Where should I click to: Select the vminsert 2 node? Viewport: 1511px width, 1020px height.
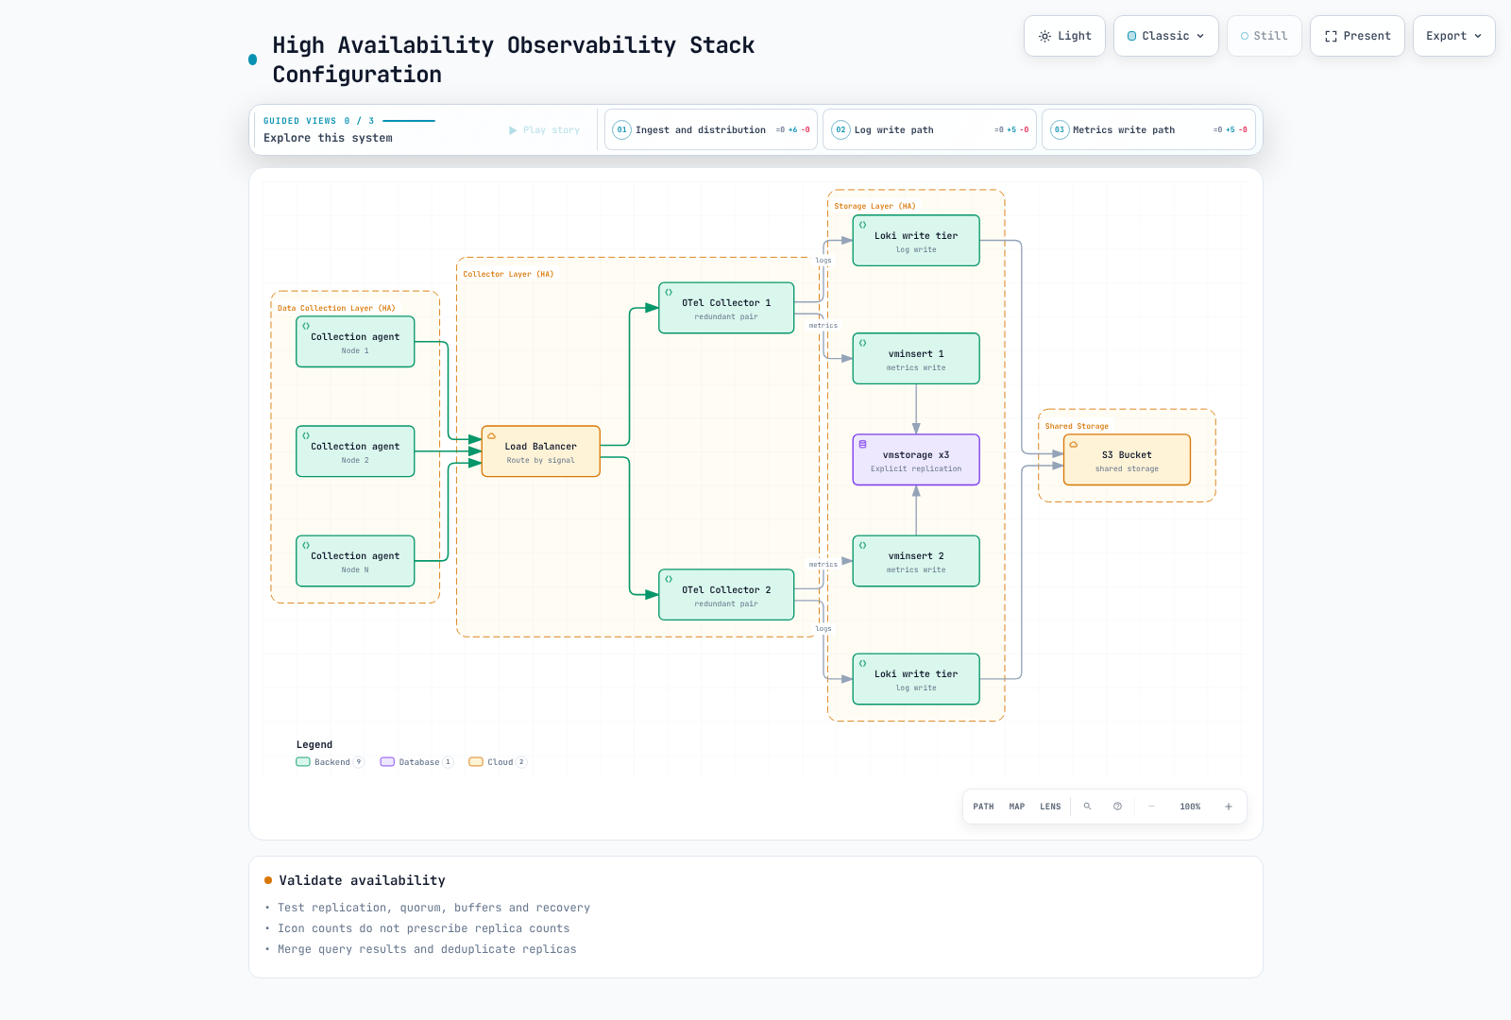(916, 561)
